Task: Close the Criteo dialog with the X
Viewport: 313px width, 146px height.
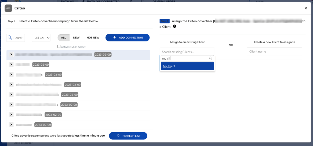Action: click(305, 8)
